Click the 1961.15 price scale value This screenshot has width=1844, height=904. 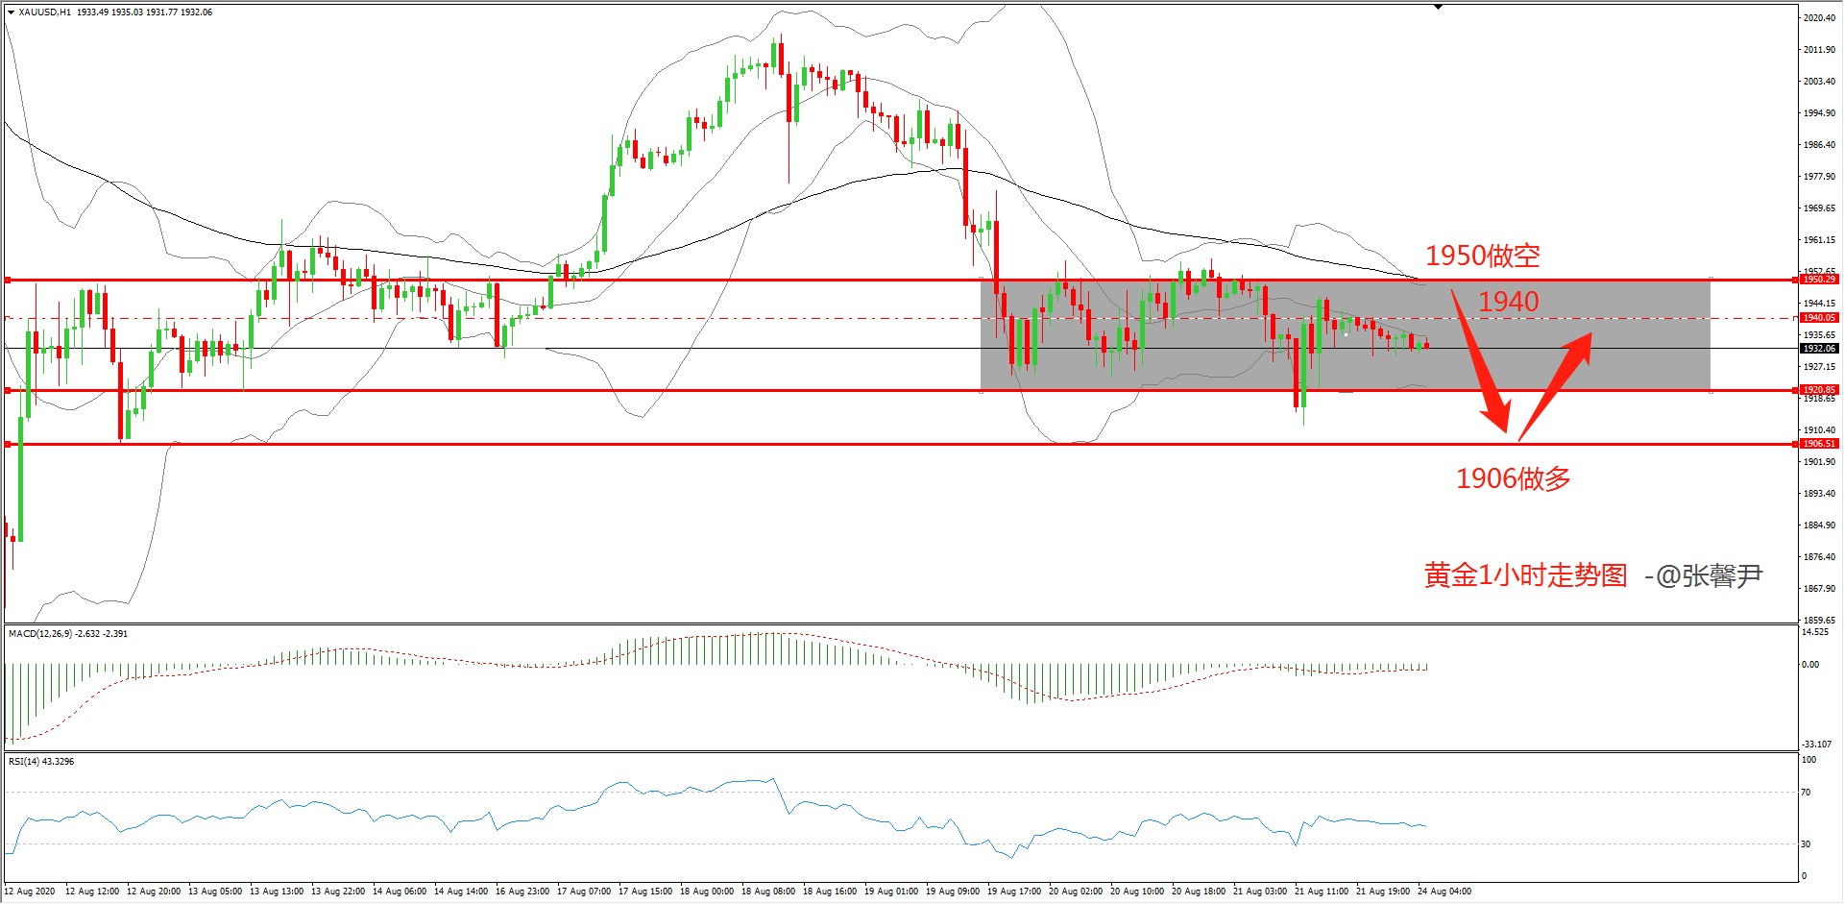tap(1819, 240)
